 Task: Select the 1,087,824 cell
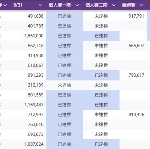(x=34, y=144)
